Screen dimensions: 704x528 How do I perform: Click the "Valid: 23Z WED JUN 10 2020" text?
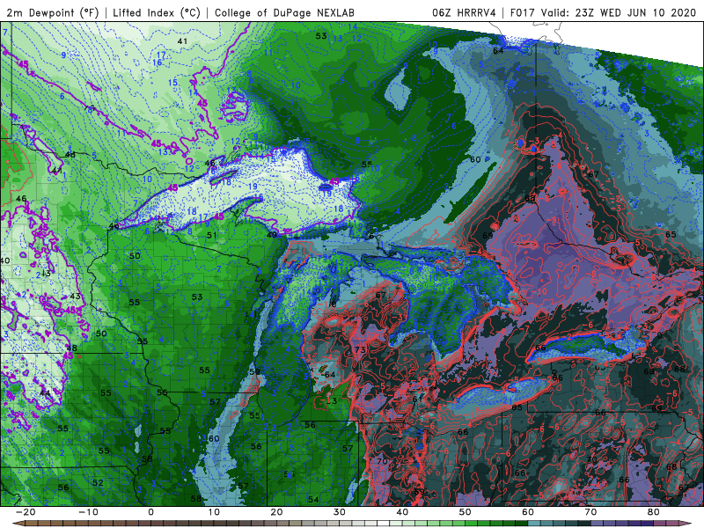click(619, 12)
